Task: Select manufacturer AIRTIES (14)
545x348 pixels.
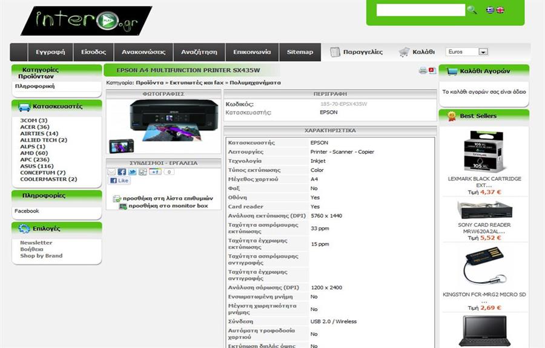Action: coord(39,134)
